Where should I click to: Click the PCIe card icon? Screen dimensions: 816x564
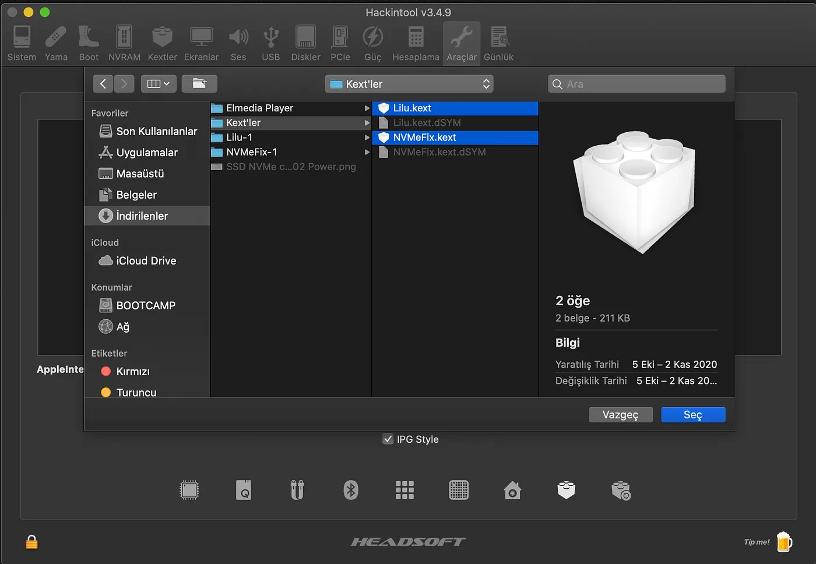tap(340, 37)
